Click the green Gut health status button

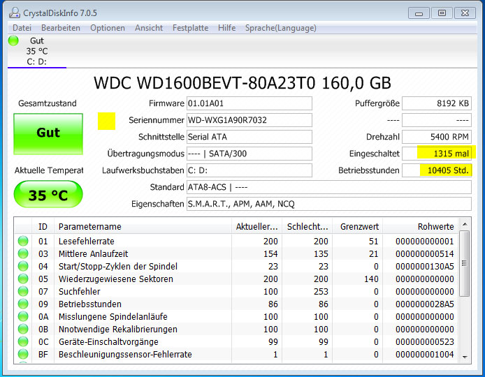(x=48, y=134)
